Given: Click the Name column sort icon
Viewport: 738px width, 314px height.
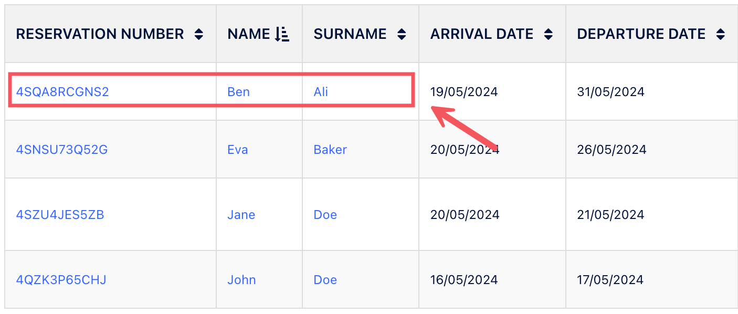Looking at the screenshot, I should (x=282, y=35).
